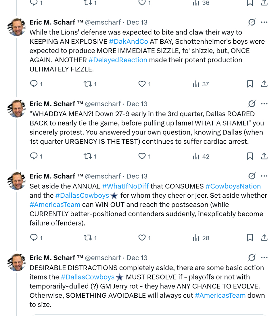Open more menu on "DESIRABLE DISTRACTIONS" tweet
Screen dimensions: 276x316
(x=264, y=258)
